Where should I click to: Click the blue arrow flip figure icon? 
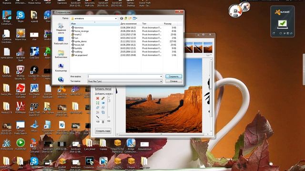103,103
